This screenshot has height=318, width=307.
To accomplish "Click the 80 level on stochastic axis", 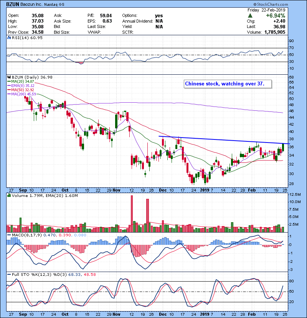I will pyautogui.click(x=292, y=281).
